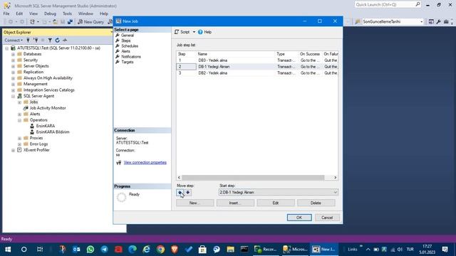Click the On Success column header
This screenshot has height=256, width=456.
(x=310, y=54)
